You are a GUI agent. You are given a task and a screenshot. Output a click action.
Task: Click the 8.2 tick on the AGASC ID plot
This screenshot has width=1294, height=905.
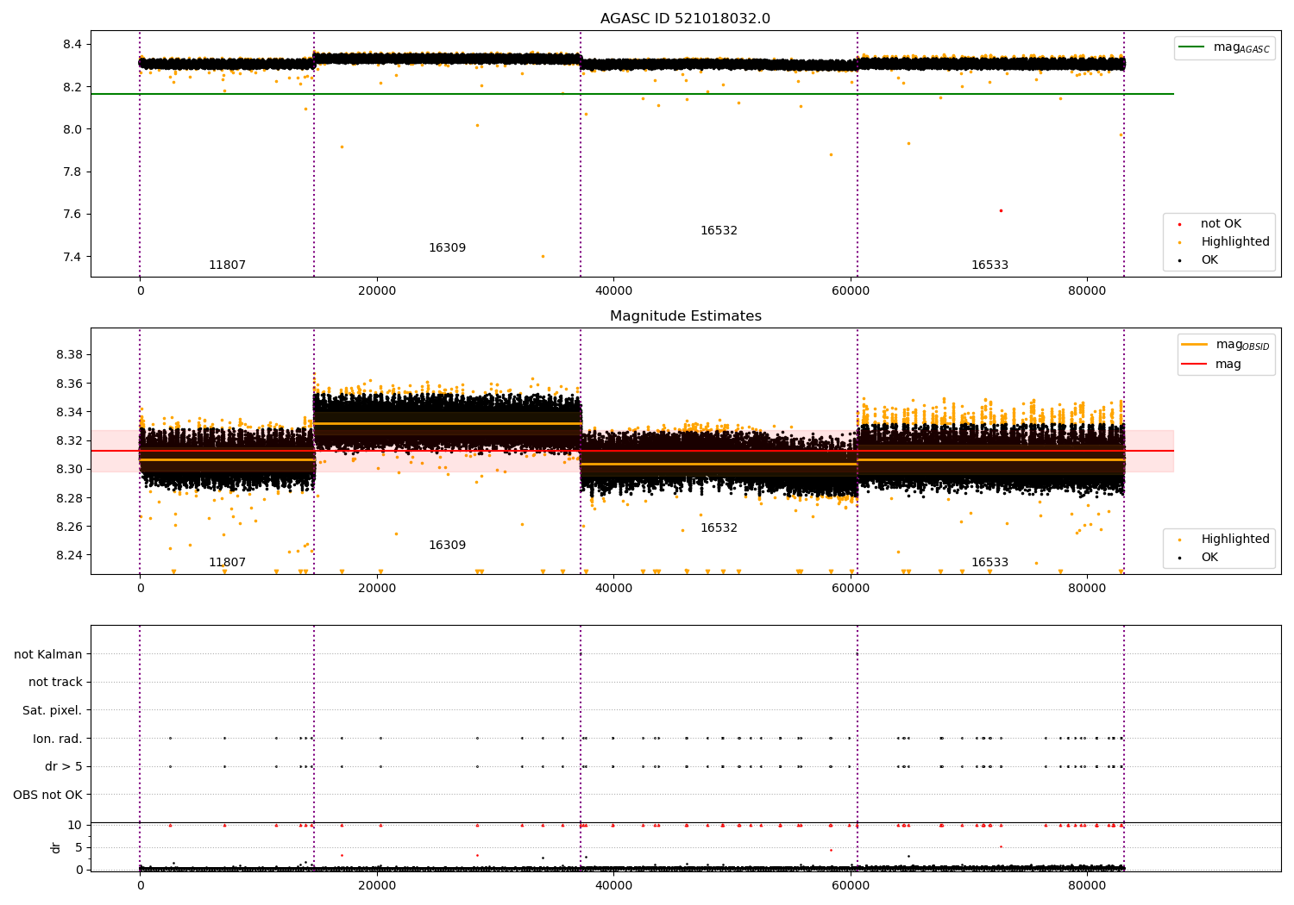click(72, 87)
